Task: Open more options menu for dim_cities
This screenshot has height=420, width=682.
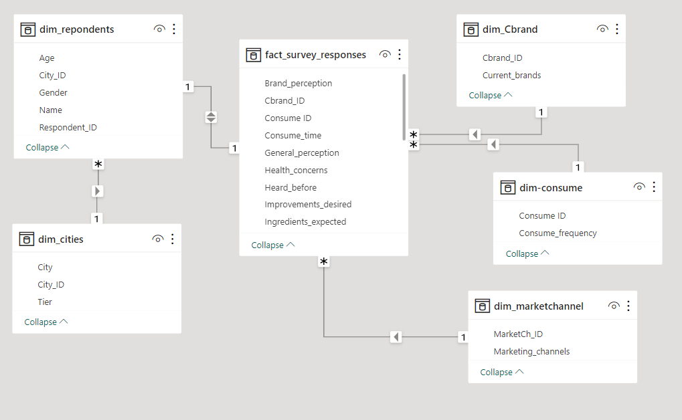Action: coord(173,239)
